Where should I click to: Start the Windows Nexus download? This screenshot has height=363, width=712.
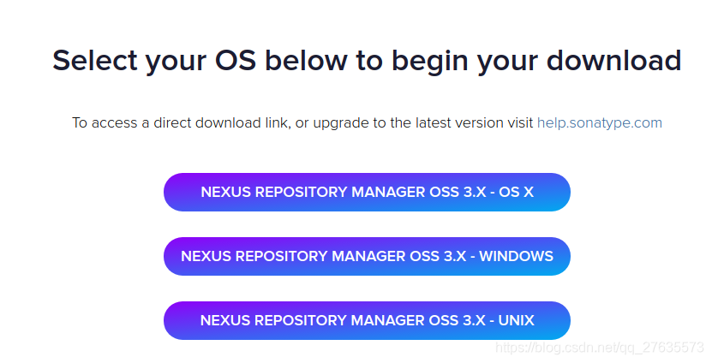click(x=367, y=256)
